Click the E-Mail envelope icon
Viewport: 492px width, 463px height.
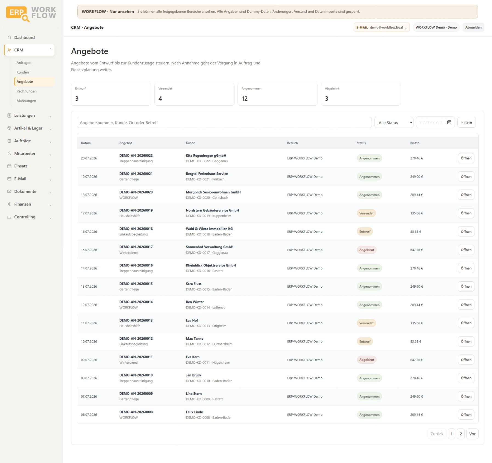click(x=9, y=179)
